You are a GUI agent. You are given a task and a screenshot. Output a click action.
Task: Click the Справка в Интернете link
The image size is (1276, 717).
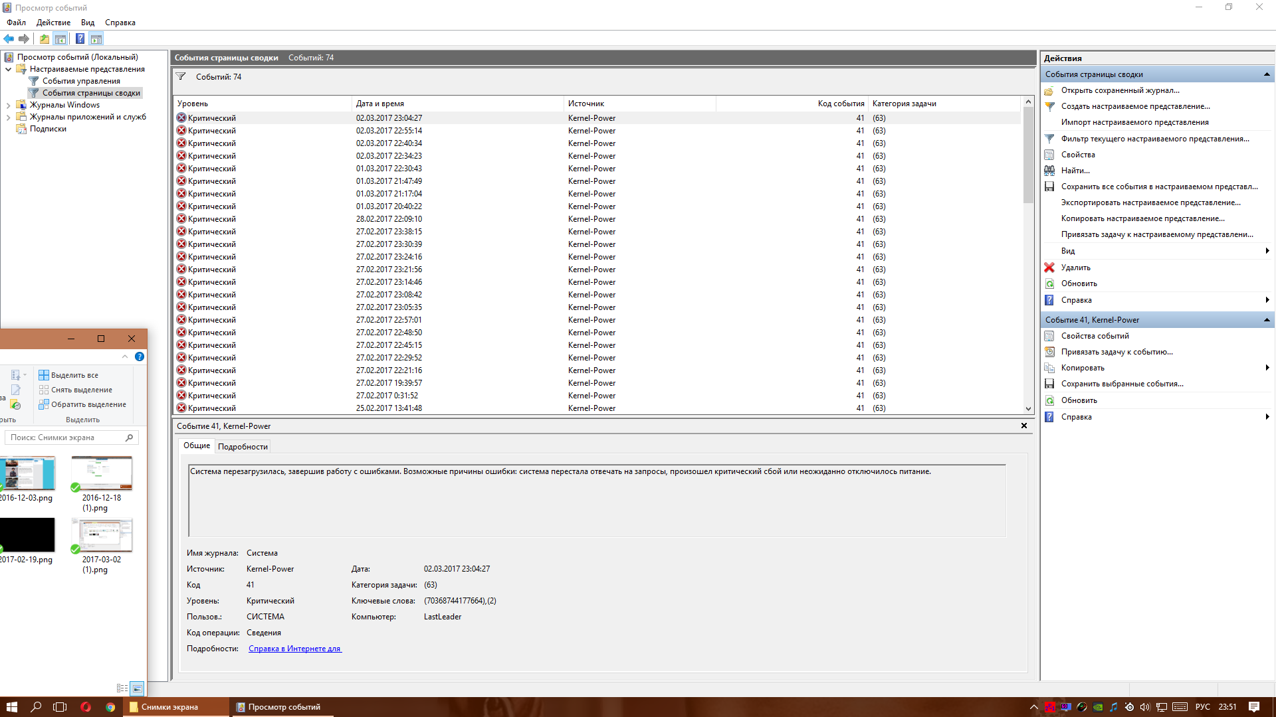[x=294, y=649]
